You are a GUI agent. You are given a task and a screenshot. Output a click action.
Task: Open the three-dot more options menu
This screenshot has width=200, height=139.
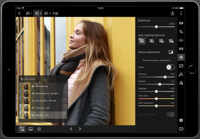click(181, 13)
